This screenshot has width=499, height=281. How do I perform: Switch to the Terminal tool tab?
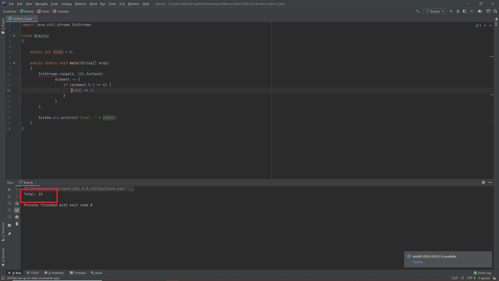[x=78, y=273]
